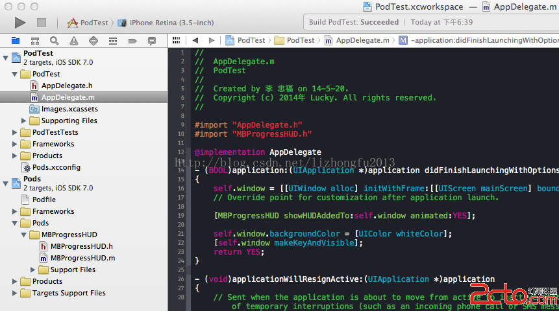Go back with the jump bar left arrow

point(195,40)
